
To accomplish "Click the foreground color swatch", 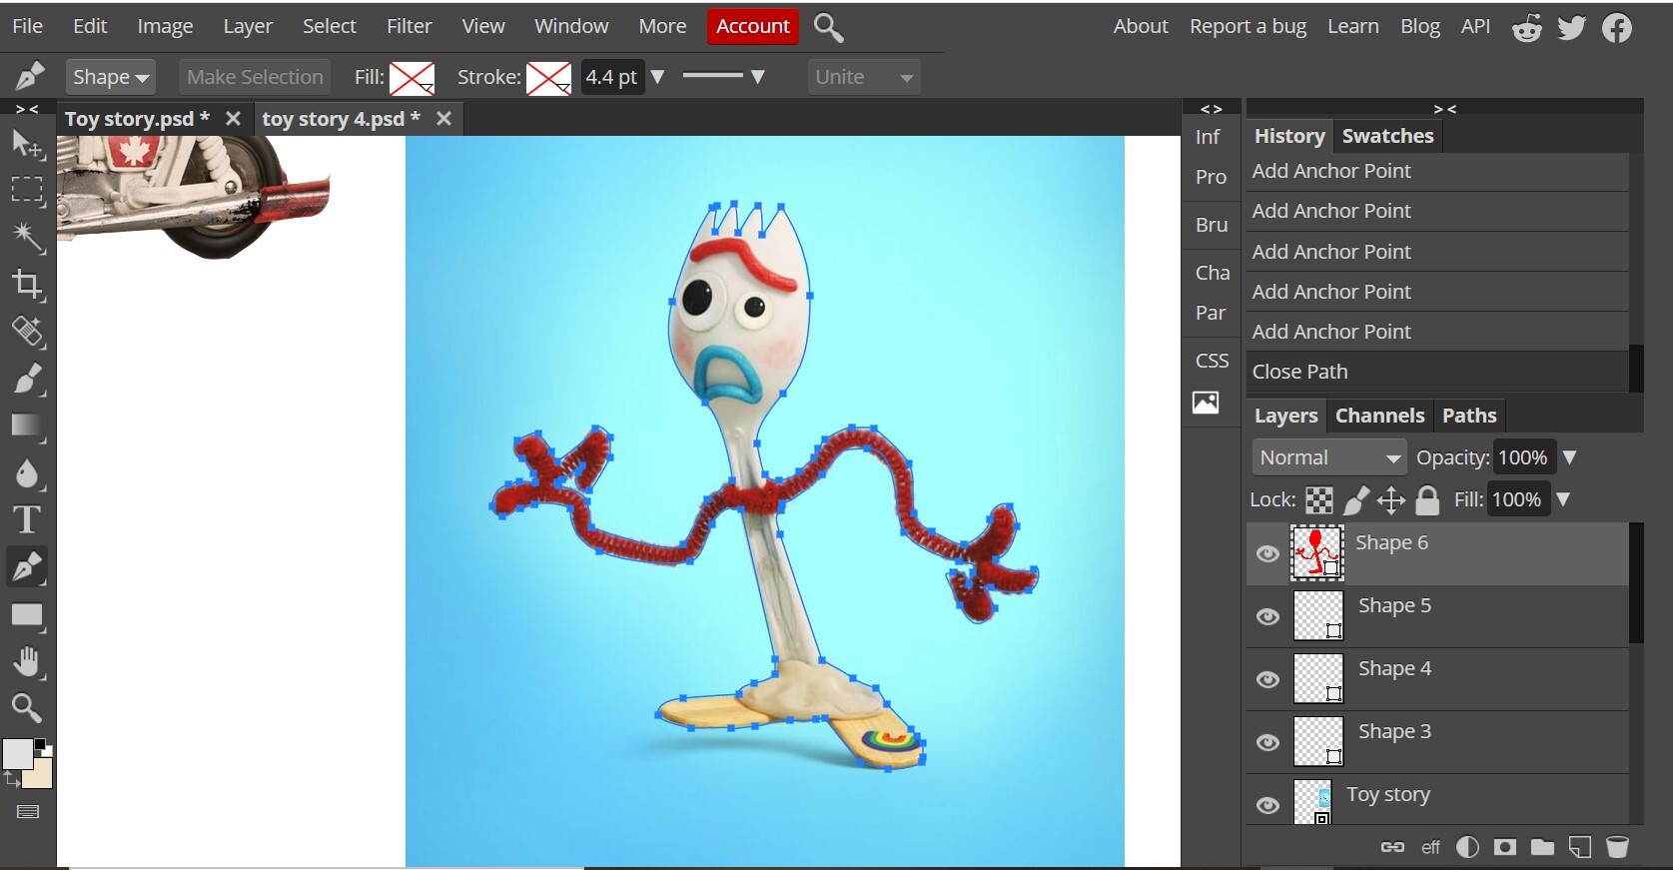I will [x=17, y=754].
